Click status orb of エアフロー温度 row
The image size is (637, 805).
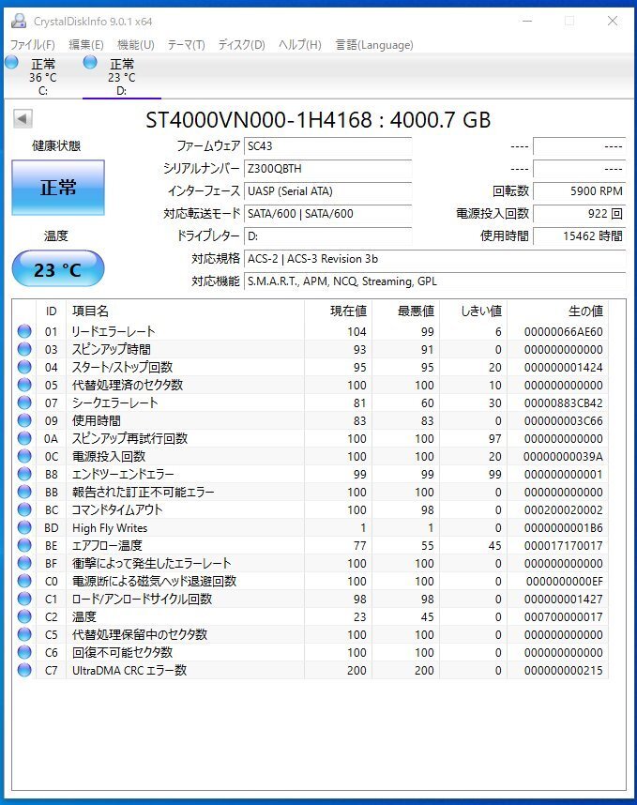[x=24, y=545]
